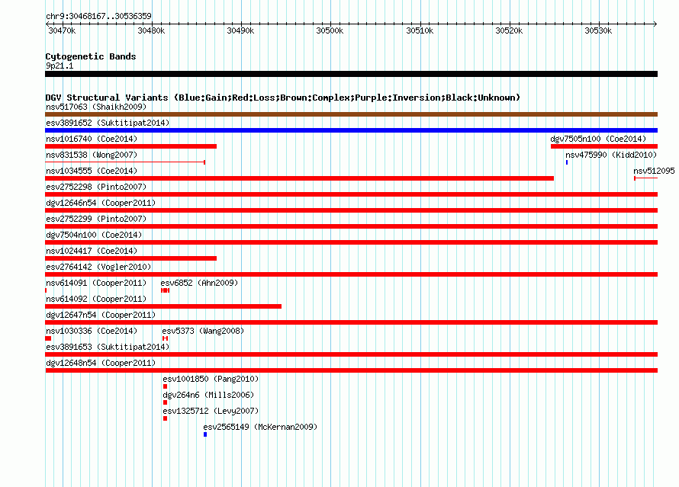Click nsv614091 (Cooper2011) label
The height and width of the screenshot is (487, 679).
[x=96, y=283]
